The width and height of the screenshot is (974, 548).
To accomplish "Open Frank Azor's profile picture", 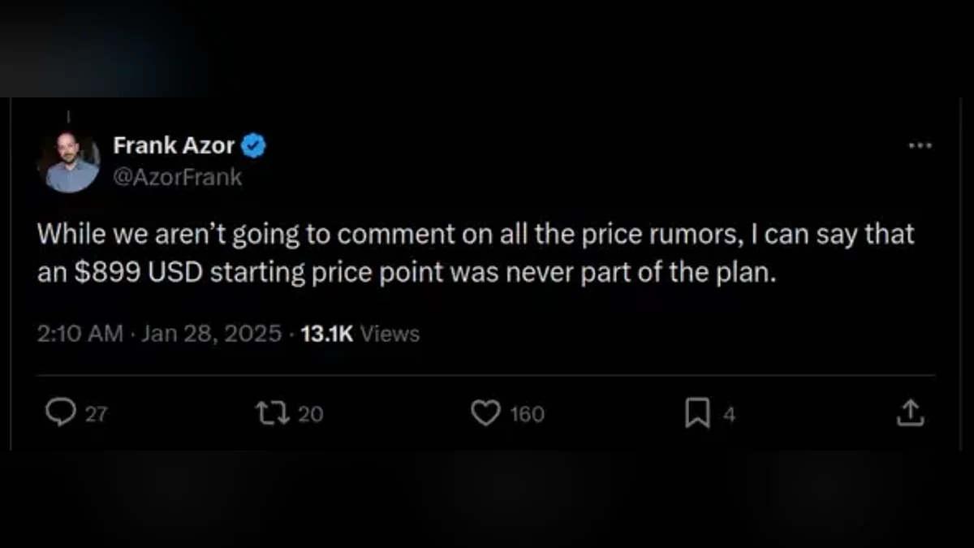I will pyautogui.click(x=68, y=162).
